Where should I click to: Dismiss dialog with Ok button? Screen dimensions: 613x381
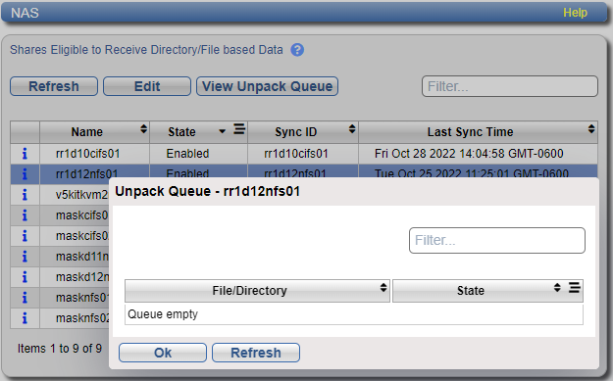point(163,353)
